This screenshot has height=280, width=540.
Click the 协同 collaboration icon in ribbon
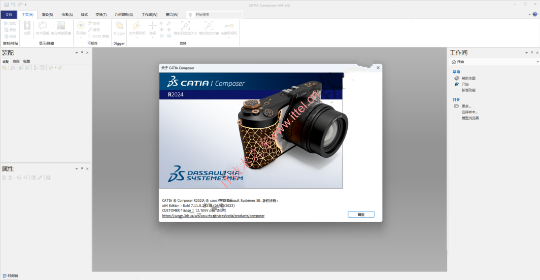click(x=90, y=23)
